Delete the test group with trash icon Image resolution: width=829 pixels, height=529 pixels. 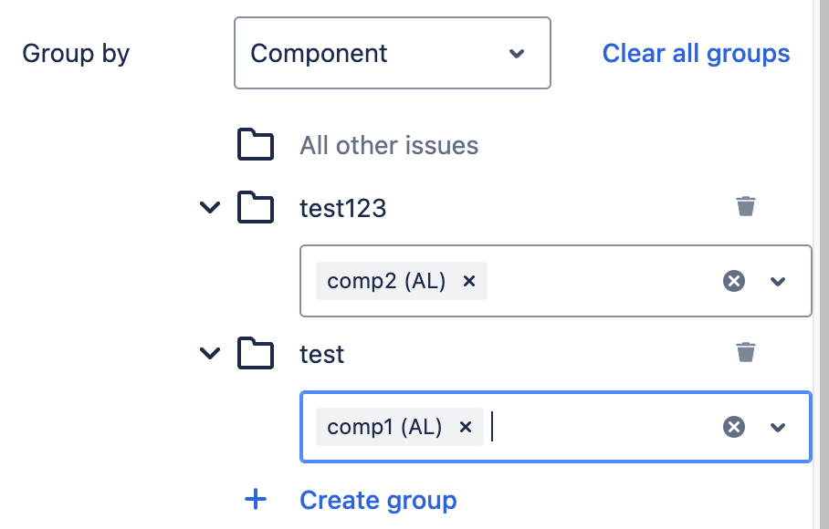pos(746,351)
